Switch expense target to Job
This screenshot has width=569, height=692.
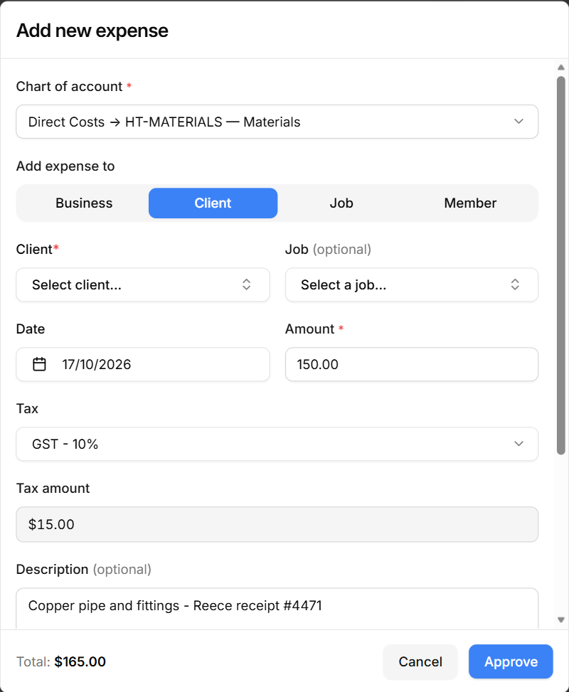tap(341, 203)
